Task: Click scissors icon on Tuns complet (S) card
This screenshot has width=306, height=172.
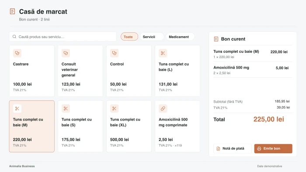Action: 66,109
